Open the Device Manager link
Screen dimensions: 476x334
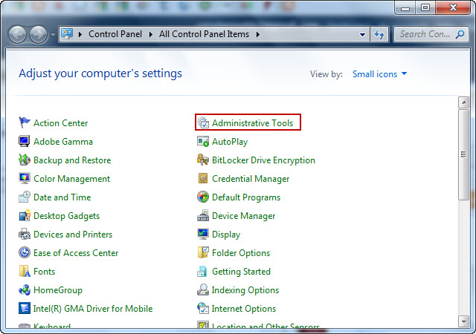point(243,216)
